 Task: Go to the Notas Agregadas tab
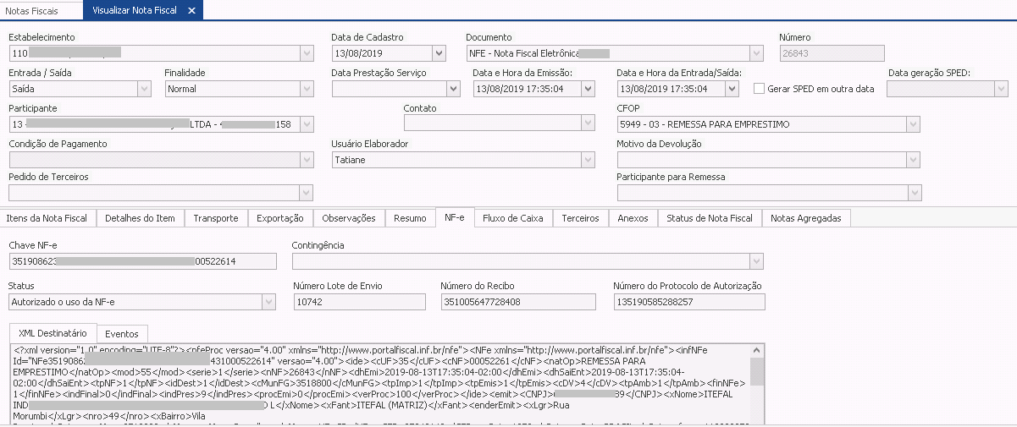pos(805,218)
